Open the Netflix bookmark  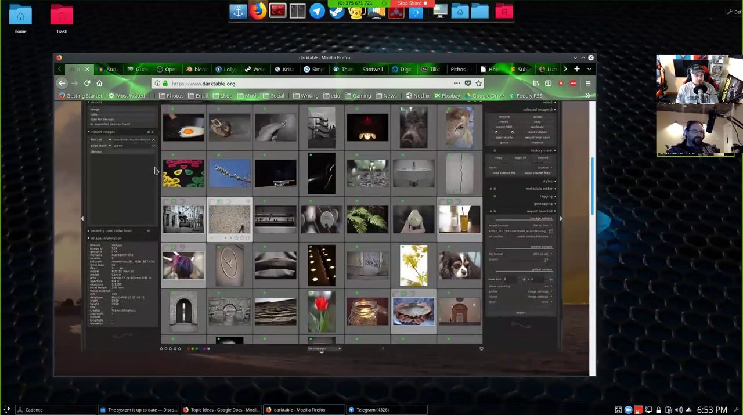[417, 96]
